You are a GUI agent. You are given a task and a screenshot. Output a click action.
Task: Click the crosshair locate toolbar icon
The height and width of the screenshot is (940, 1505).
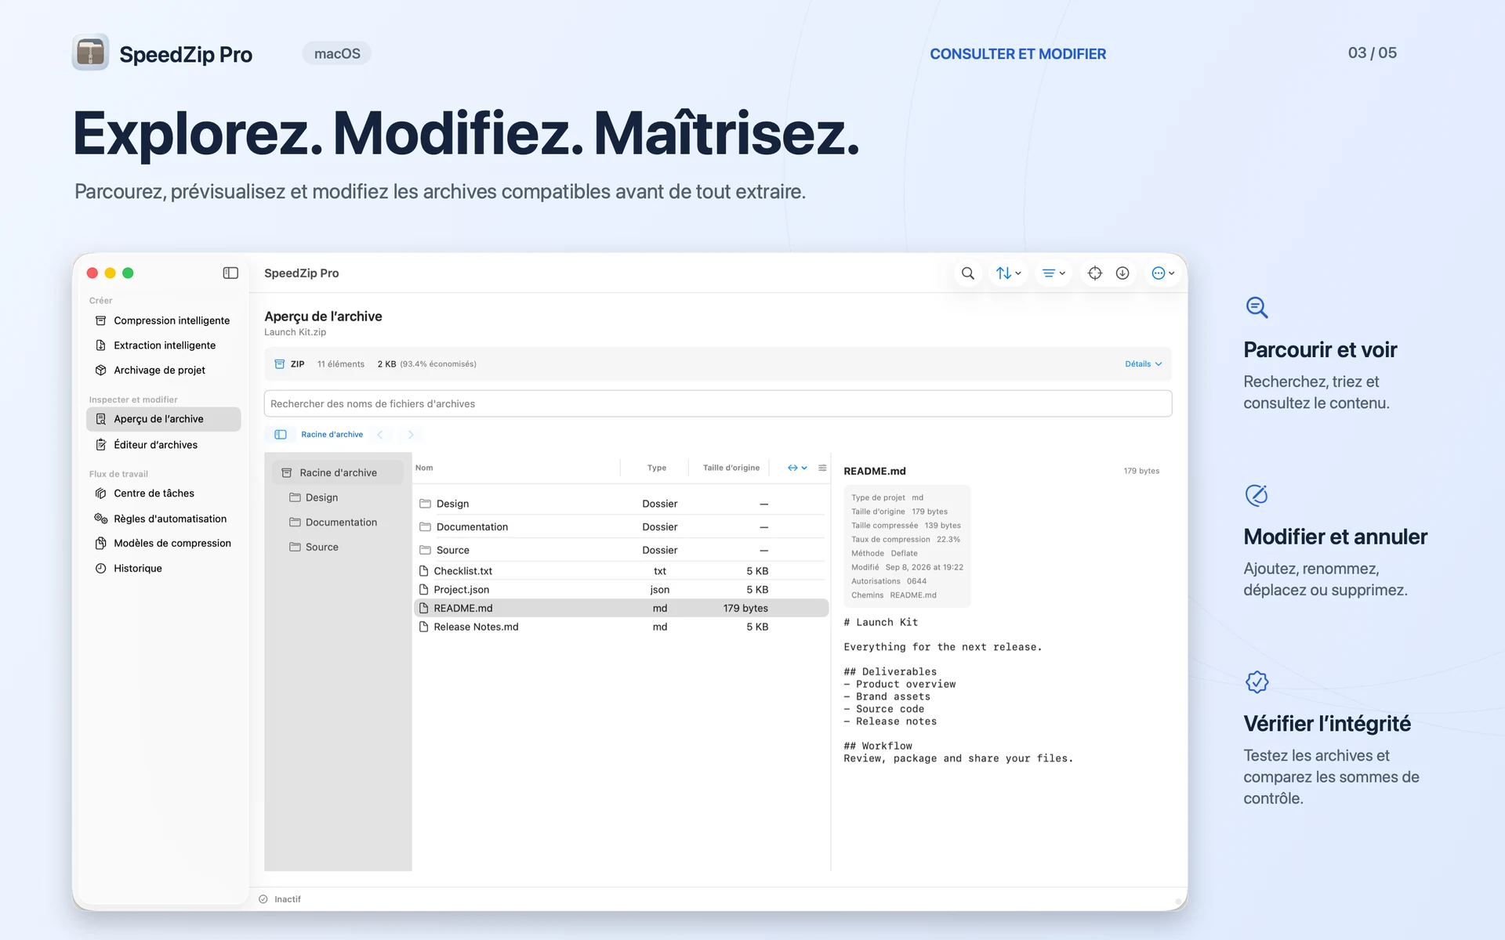tap(1095, 273)
